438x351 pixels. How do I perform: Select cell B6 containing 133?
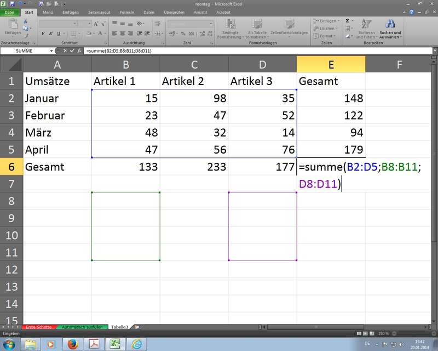[126, 167]
